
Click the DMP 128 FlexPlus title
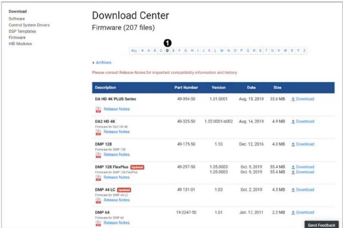point(112,167)
